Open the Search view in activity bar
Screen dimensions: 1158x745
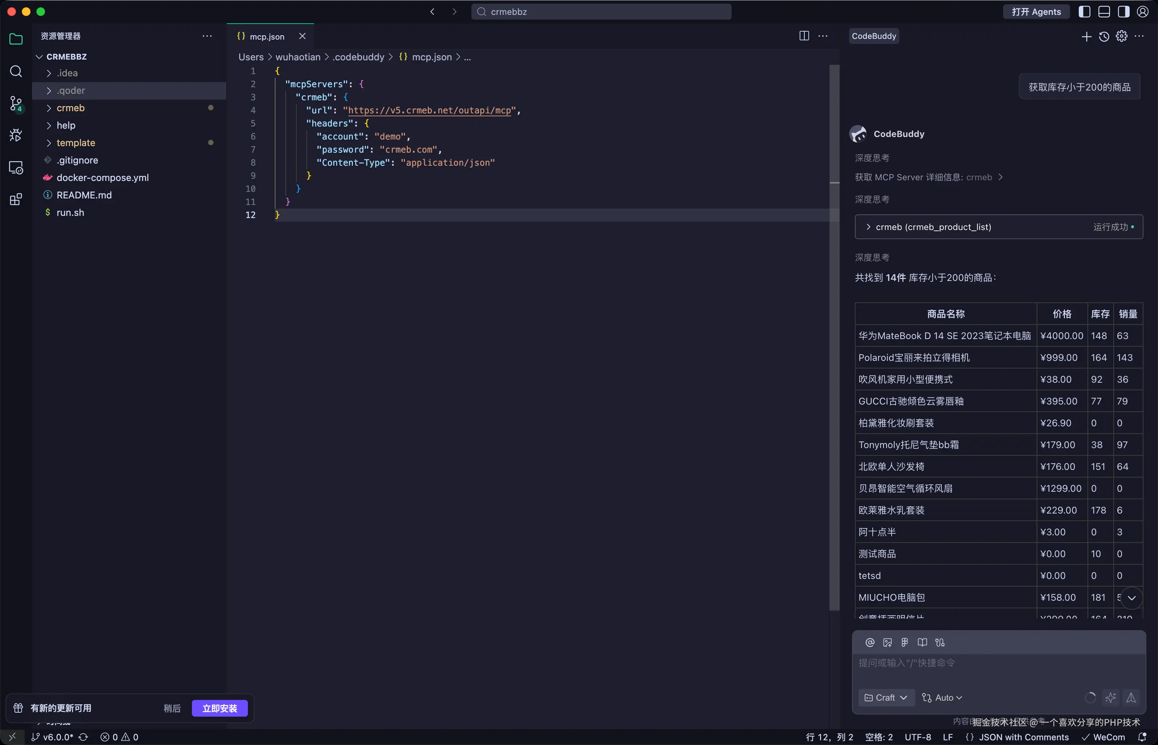pos(16,72)
